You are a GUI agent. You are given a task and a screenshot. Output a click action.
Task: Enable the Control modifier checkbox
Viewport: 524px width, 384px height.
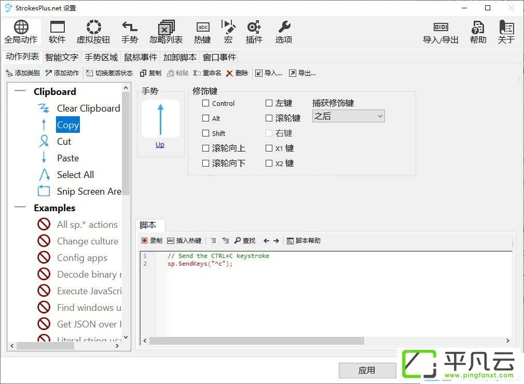pyautogui.click(x=206, y=103)
